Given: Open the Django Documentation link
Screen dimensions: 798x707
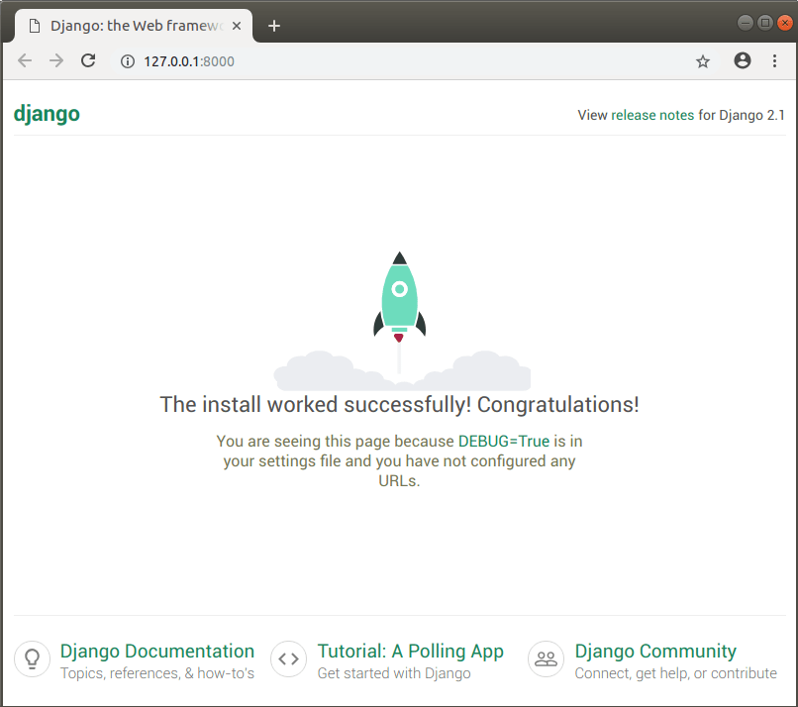Looking at the screenshot, I should click(157, 651).
